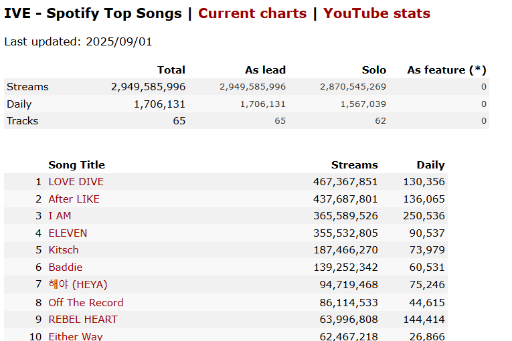Click the Streams column header
Image resolution: width=512 pixels, height=341 pixels.
pos(354,165)
